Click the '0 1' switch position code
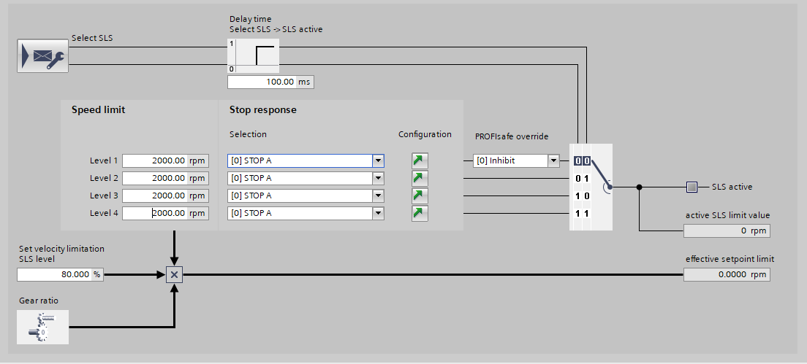 coord(582,179)
